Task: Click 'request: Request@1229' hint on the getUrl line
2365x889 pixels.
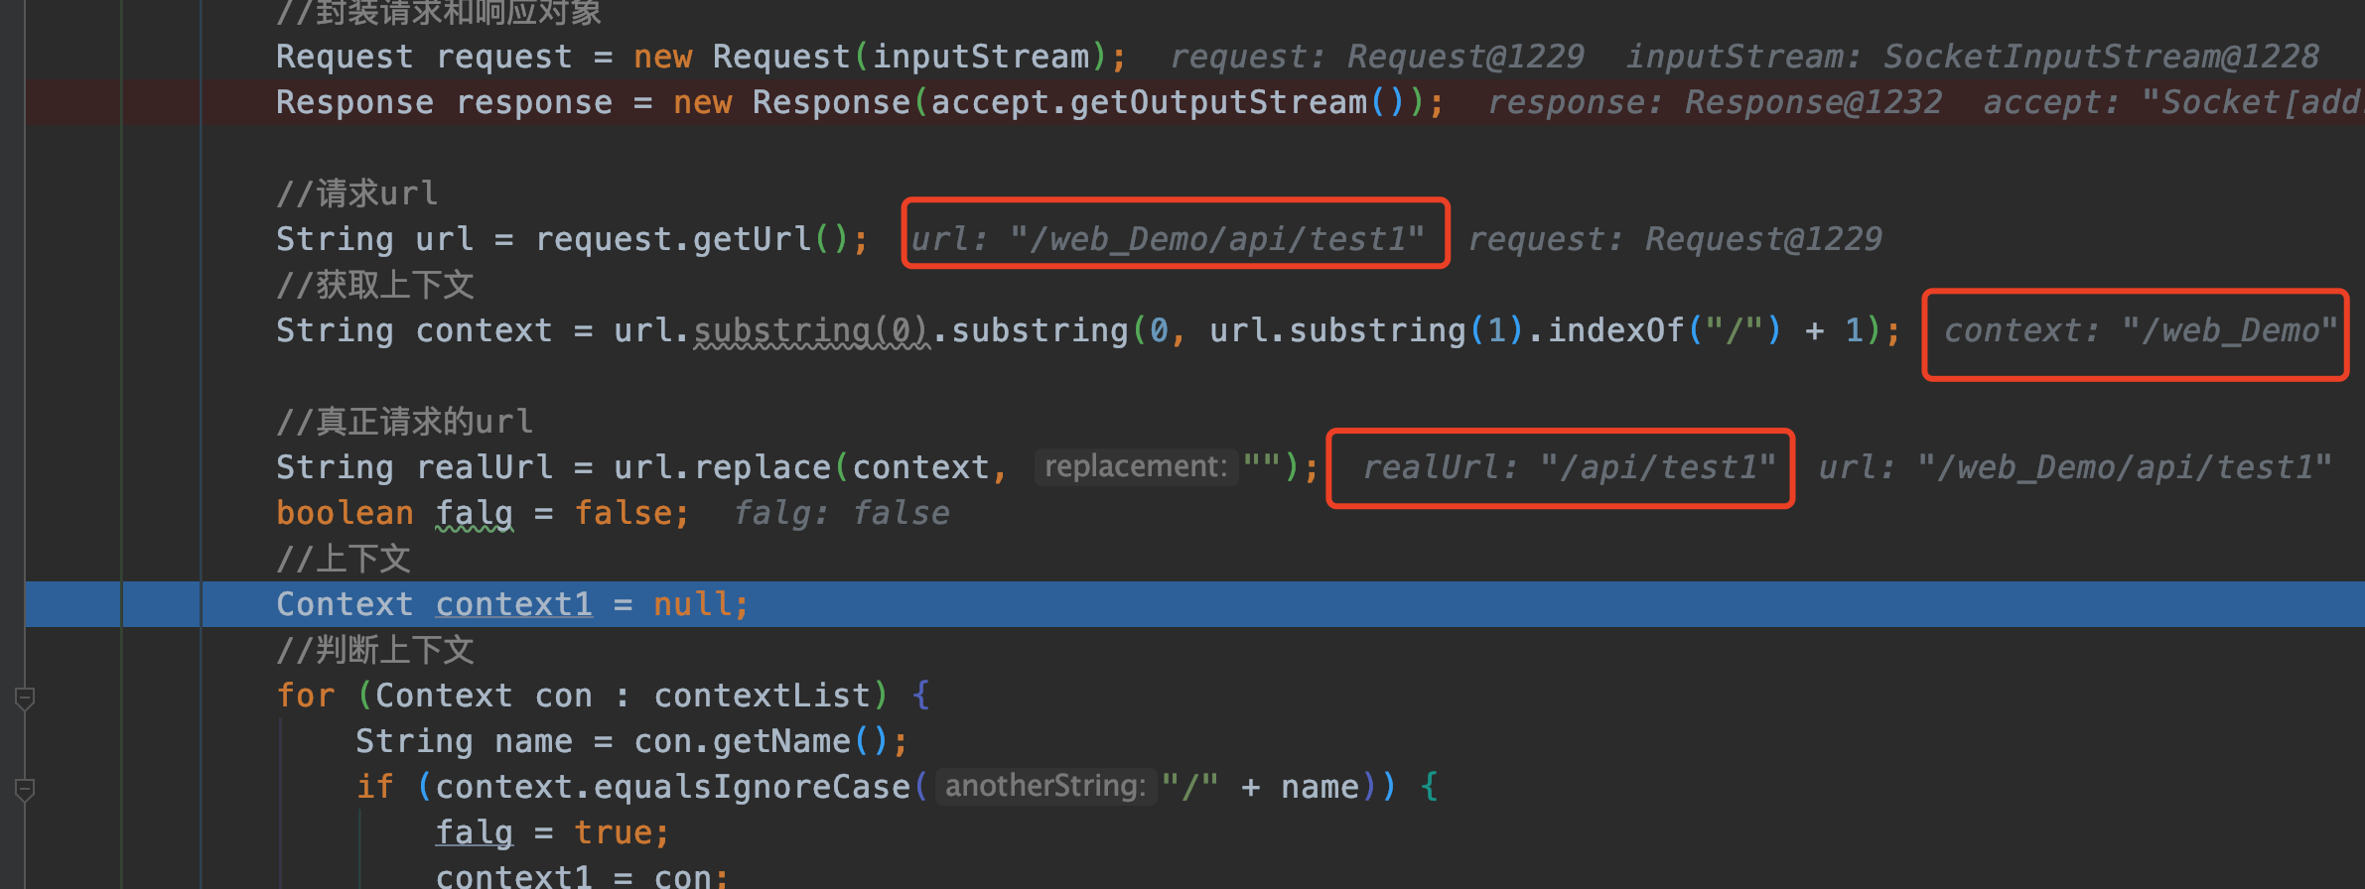Action: 1674,239
